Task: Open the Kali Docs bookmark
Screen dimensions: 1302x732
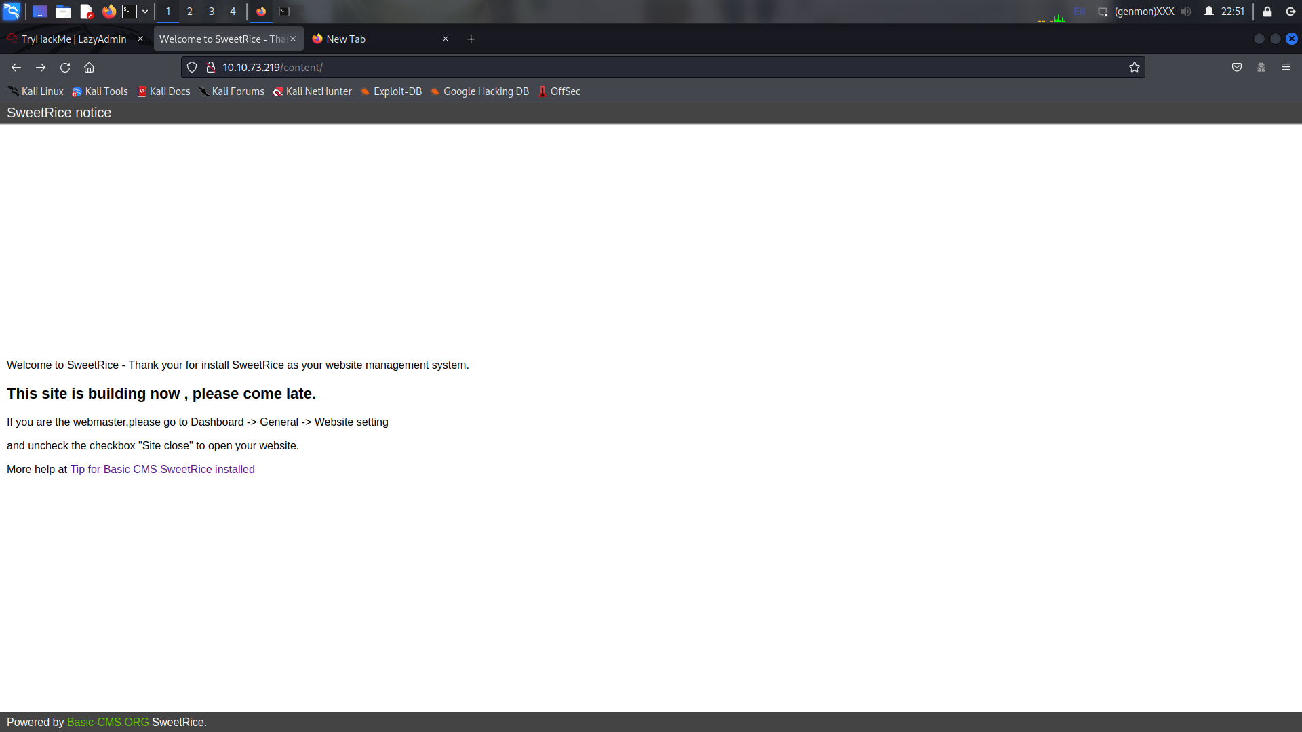Action: coord(163,91)
